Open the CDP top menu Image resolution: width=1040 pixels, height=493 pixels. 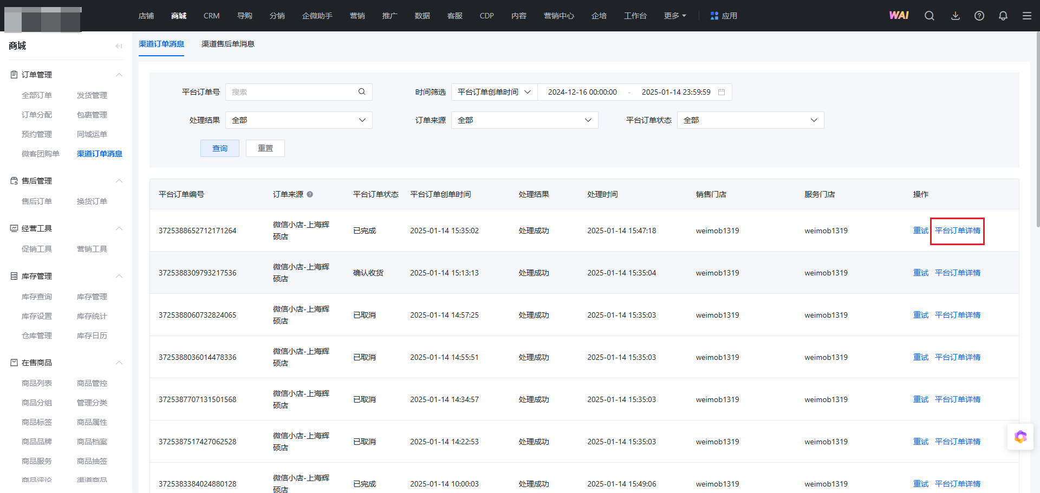pos(486,16)
